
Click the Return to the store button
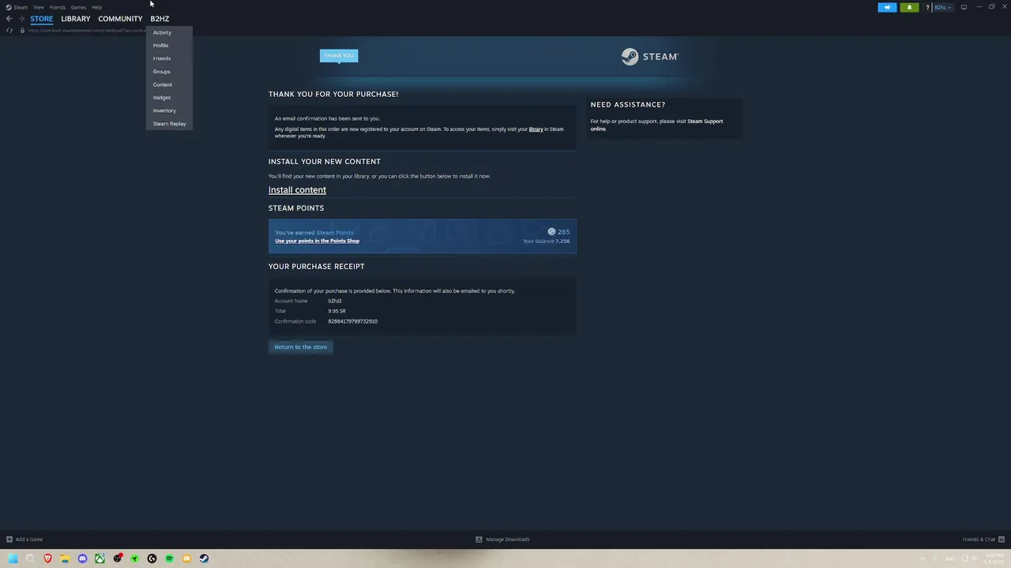tap(300, 347)
